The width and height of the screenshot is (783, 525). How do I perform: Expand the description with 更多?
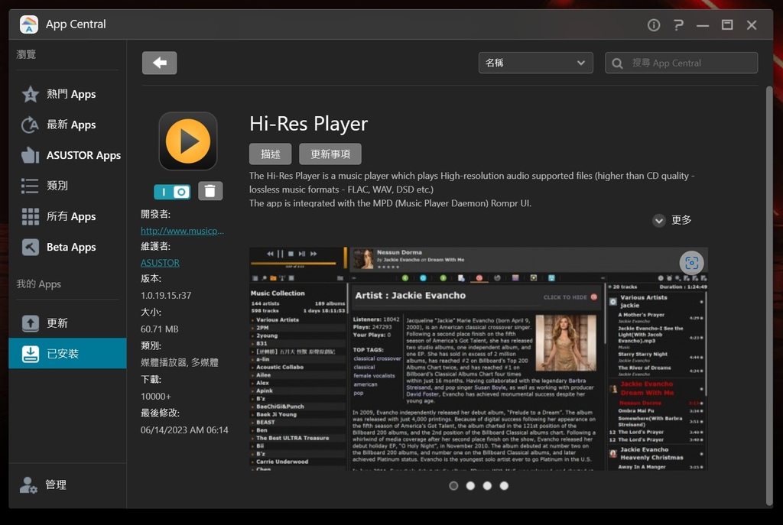pyautogui.click(x=672, y=220)
